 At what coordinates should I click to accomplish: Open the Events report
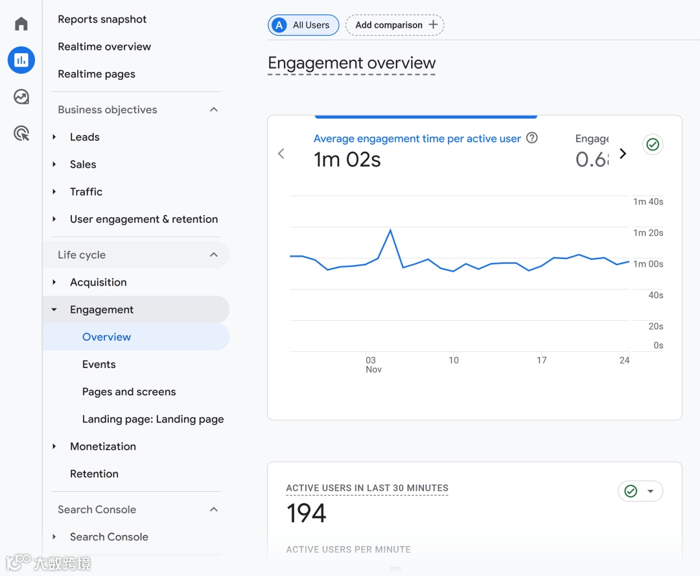(x=99, y=365)
